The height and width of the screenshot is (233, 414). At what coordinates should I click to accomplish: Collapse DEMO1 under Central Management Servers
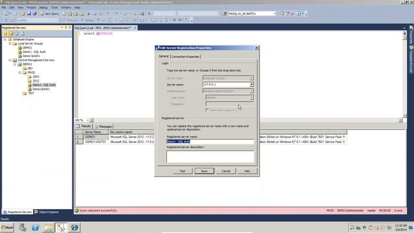15,64
